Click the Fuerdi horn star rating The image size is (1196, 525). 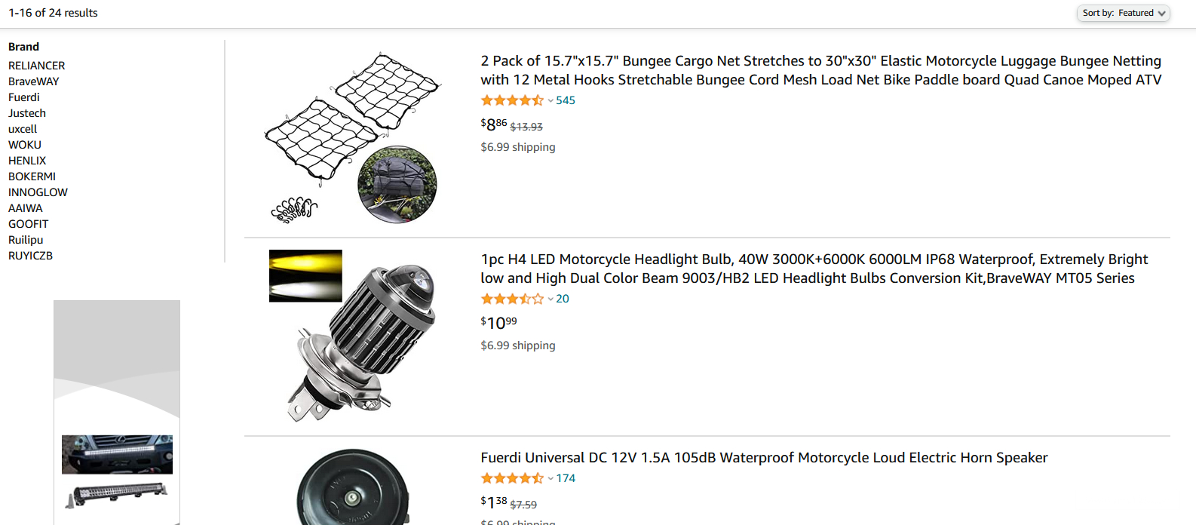(512, 478)
